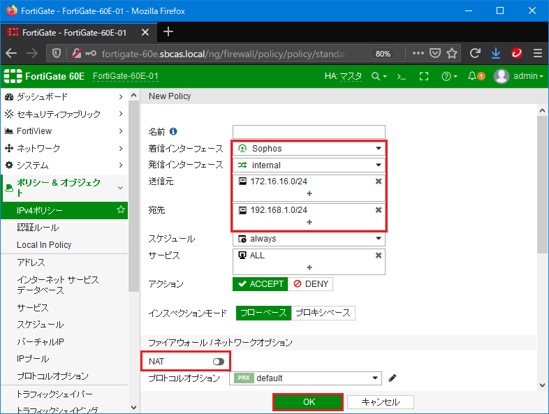Image resolution: width=549 pixels, height=414 pixels.
Task: Open the notifications bell icon
Action: pyautogui.click(x=472, y=76)
